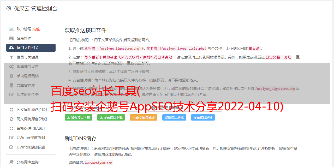This screenshot has width=334, height=167.
Task: Click the refresh icon for 同义词伪原创[1版]
Action: 11,110
